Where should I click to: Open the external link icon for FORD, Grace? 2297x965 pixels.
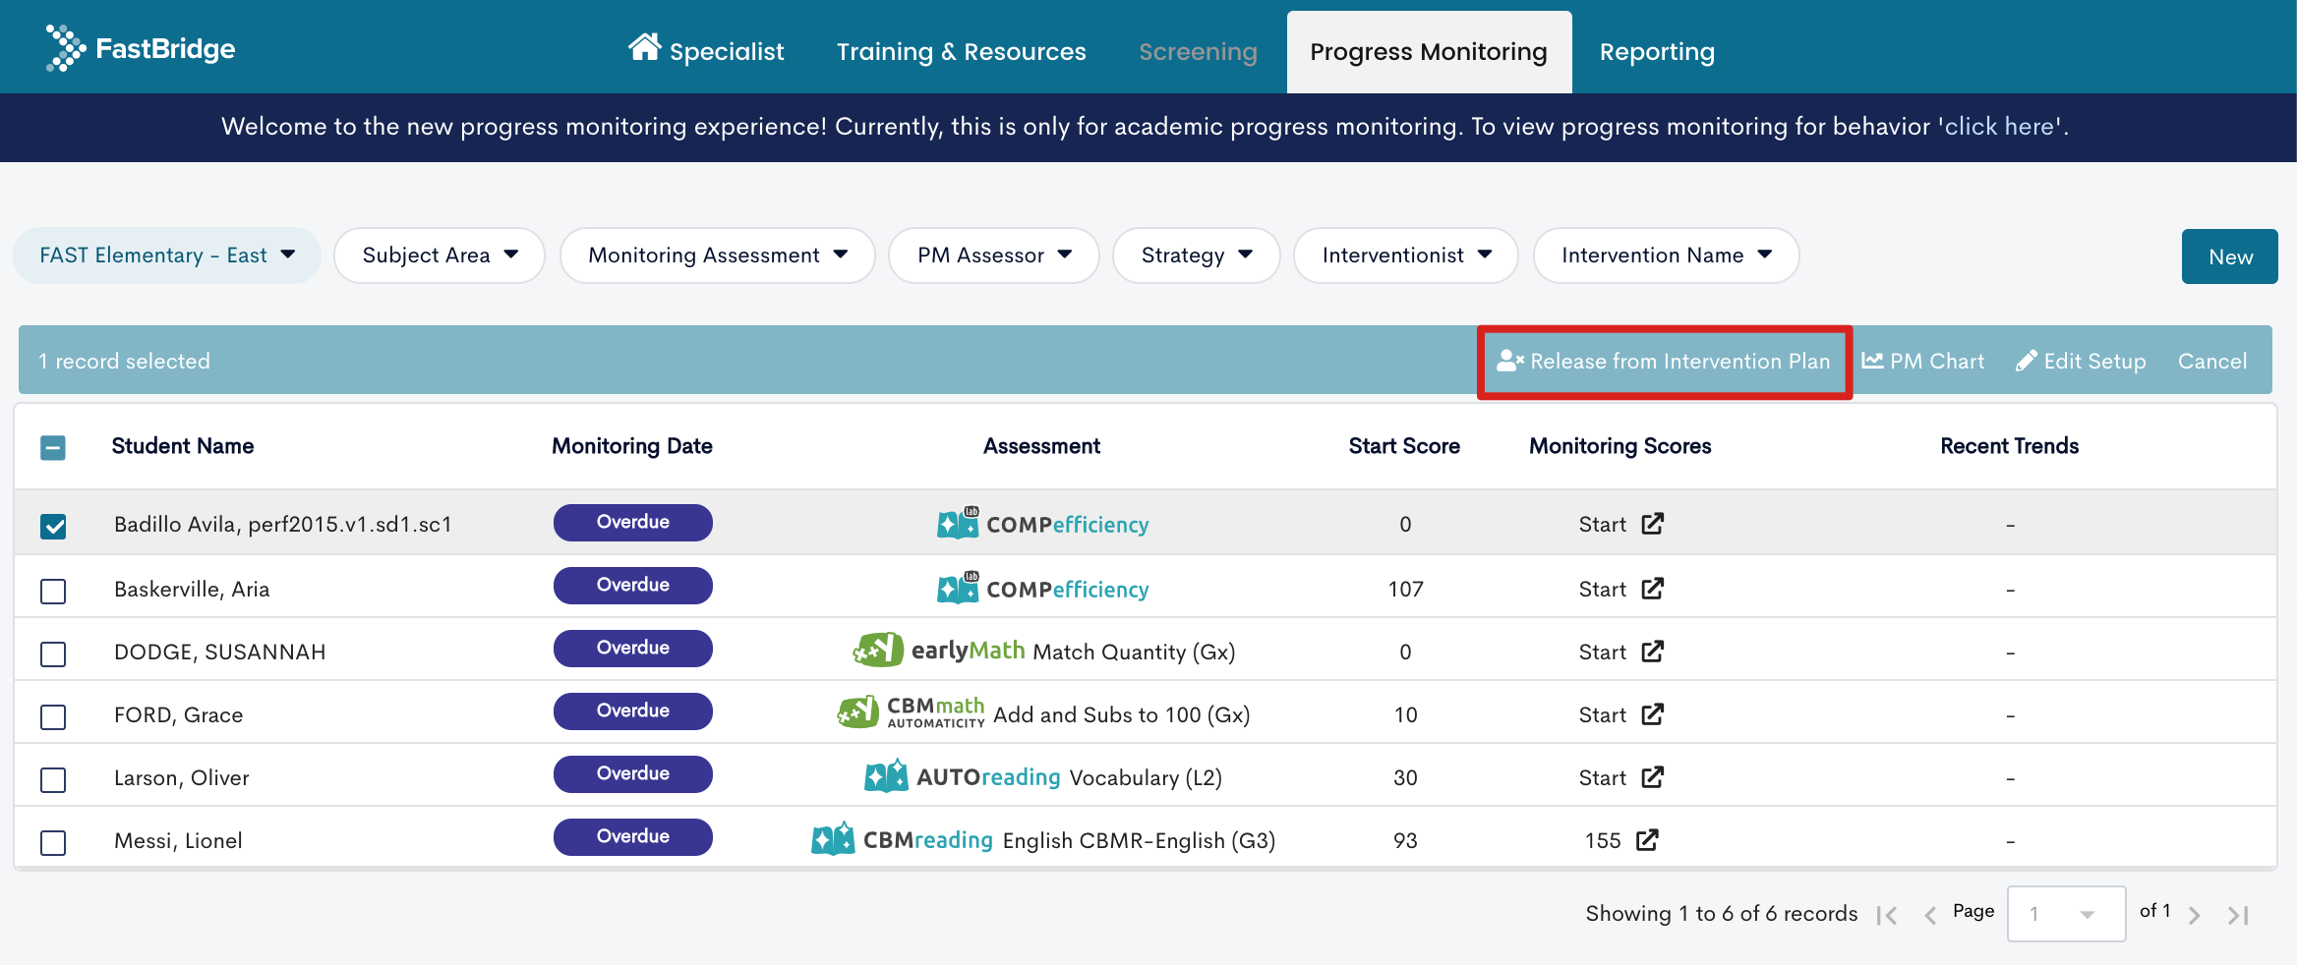pos(1653,713)
